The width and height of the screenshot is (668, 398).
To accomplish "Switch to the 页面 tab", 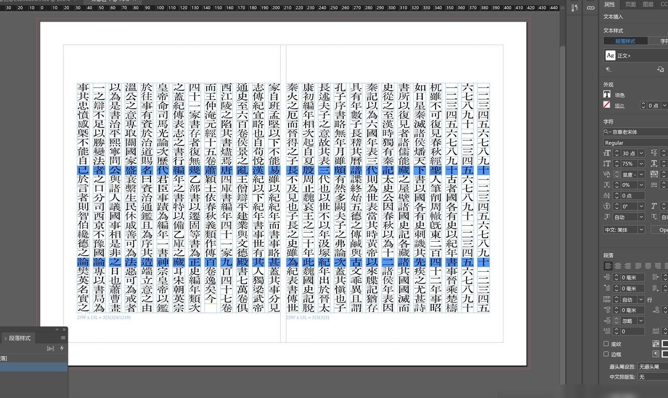I will click(630, 4).
